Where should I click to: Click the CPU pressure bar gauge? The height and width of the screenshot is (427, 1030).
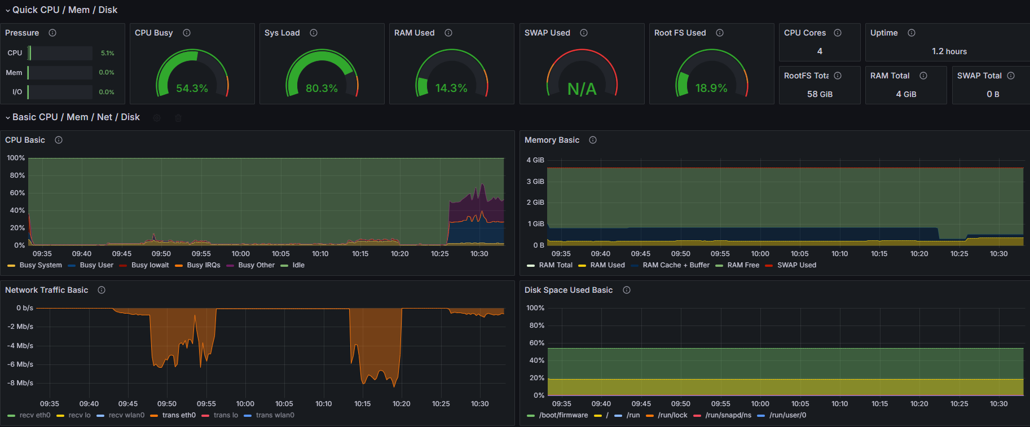(x=60, y=53)
